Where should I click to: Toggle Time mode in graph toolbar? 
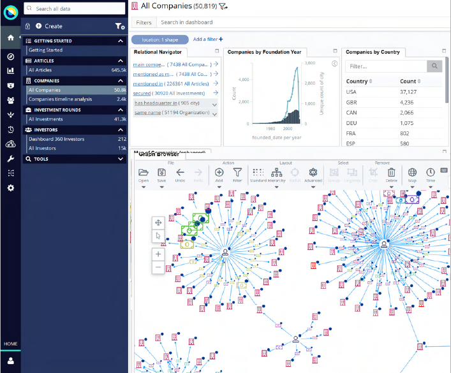(431, 172)
